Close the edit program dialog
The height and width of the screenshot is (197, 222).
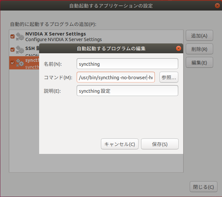pos(178,48)
